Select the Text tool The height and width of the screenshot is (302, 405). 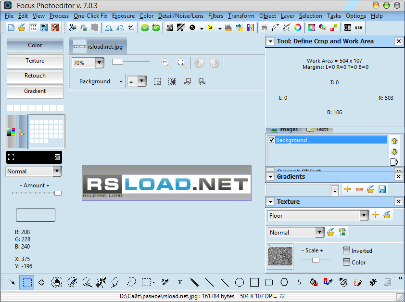(180, 282)
